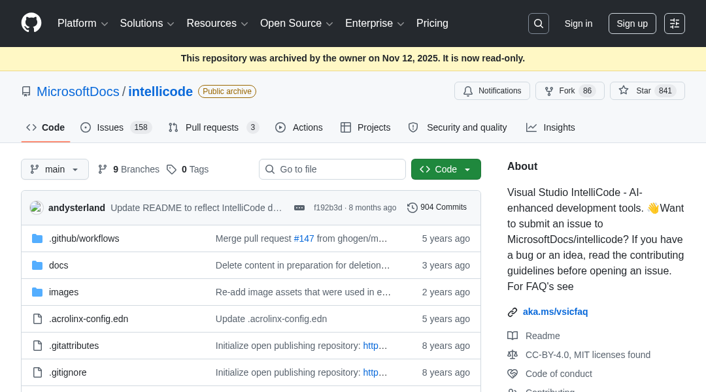
Task: Click the commit history clock icon
Action: tap(412, 208)
